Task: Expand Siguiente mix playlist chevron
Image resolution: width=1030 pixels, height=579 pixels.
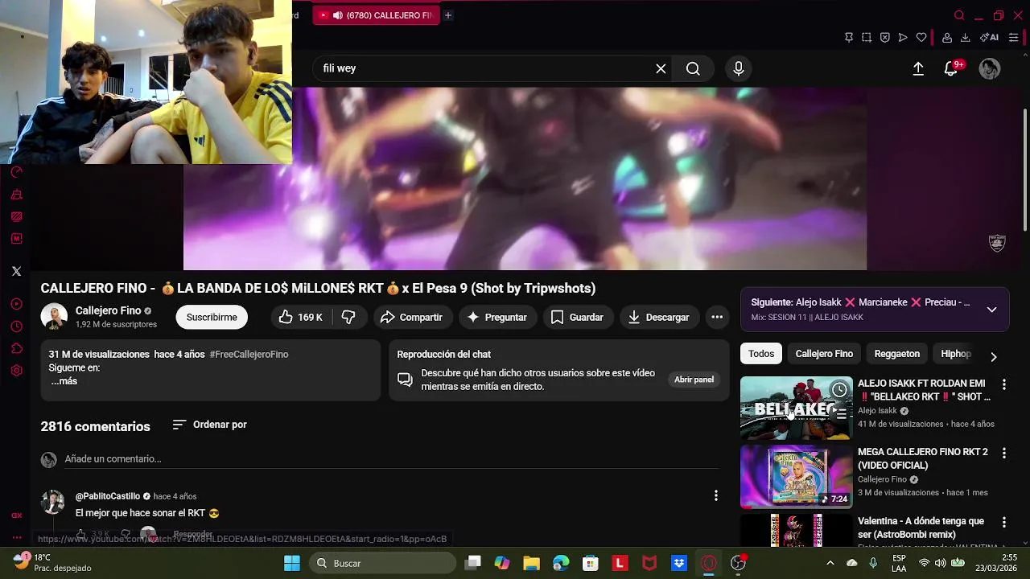Action: 991,310
